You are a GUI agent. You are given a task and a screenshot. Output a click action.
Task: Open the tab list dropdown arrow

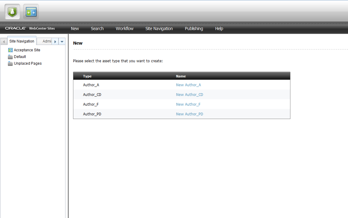tap(62, 42)
